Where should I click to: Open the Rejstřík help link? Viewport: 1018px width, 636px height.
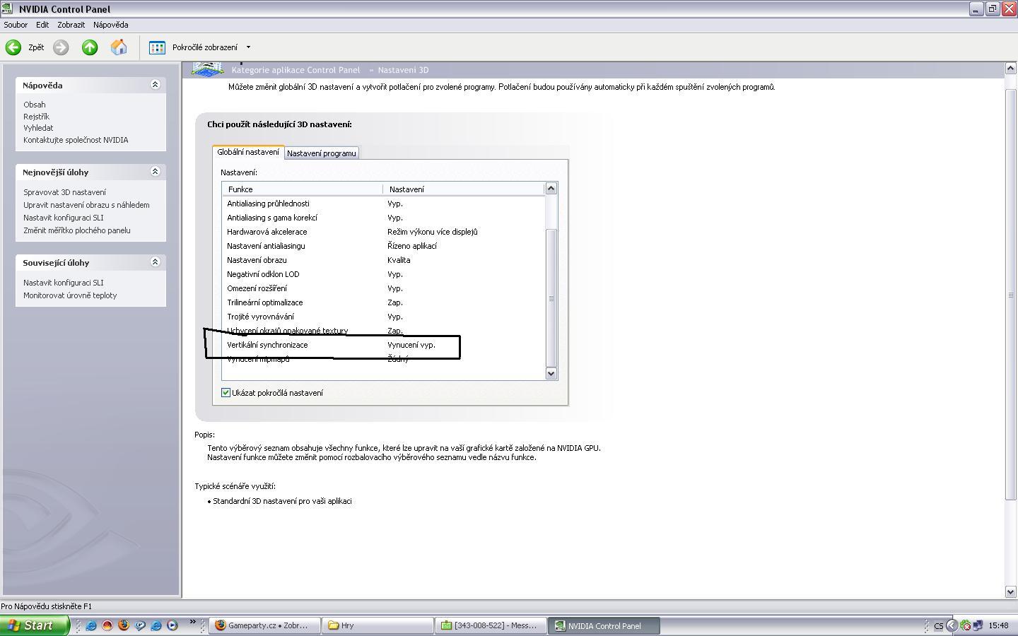pos(37,117)
